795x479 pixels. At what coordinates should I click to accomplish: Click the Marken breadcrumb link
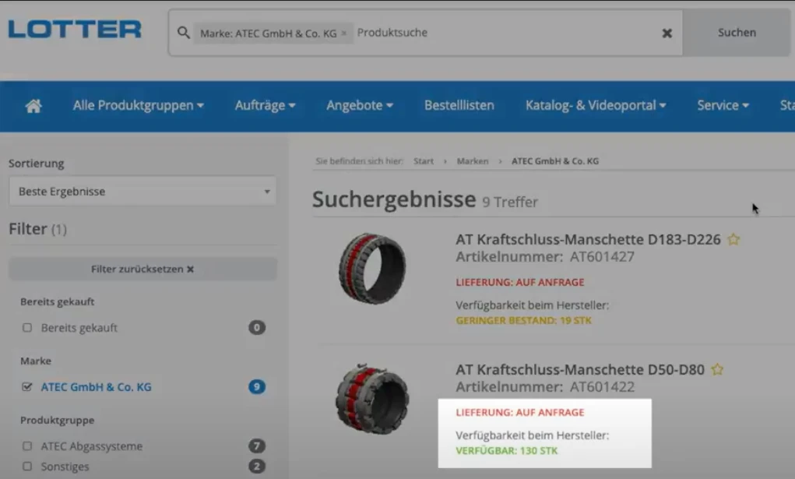pos(473,161)
